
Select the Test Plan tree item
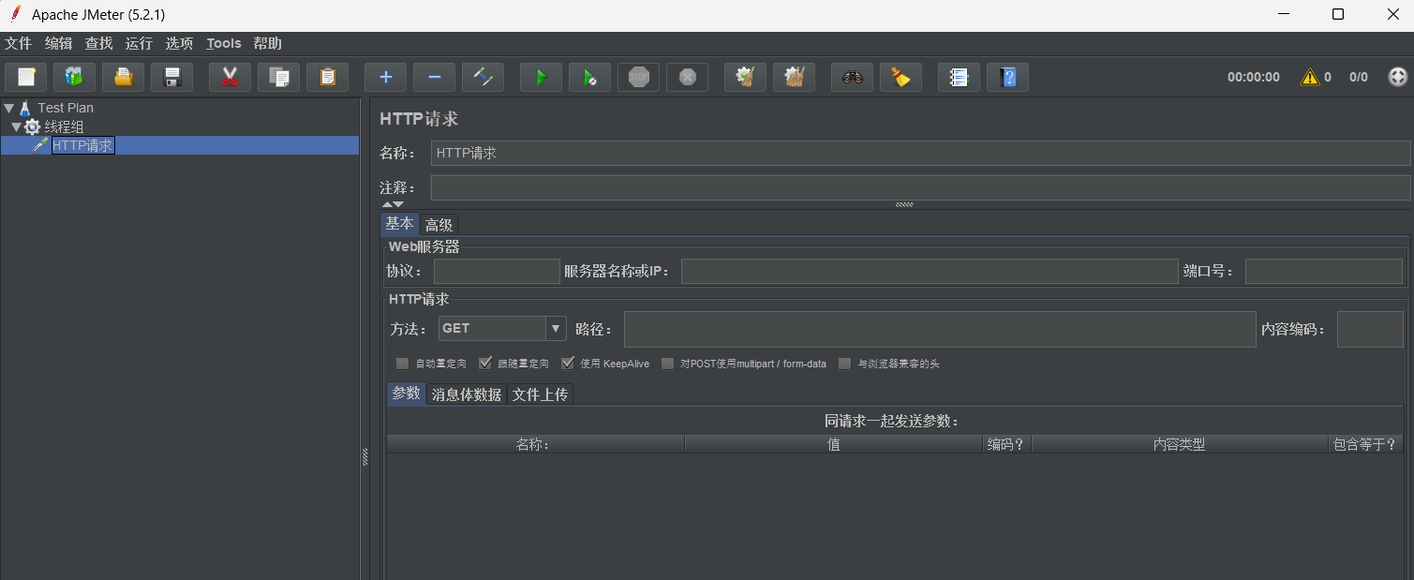click(66, 108)
